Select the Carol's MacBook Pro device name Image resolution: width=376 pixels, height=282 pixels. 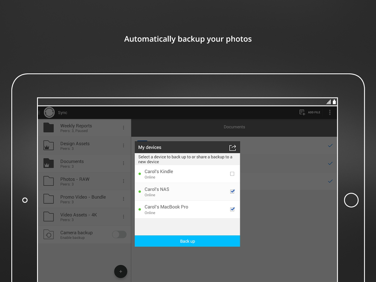point(166,207)
